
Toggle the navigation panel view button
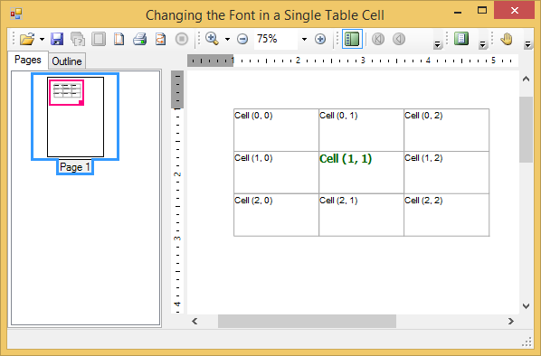pyautogui.click(x=352, y=39)
